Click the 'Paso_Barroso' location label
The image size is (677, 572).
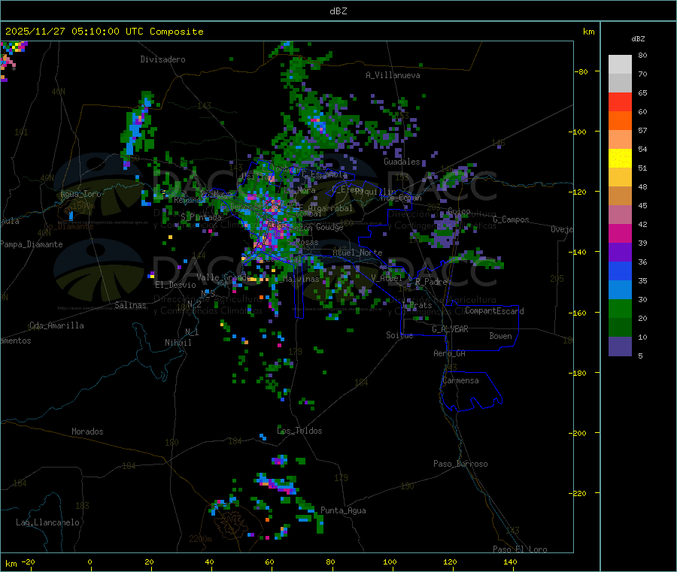460,464
